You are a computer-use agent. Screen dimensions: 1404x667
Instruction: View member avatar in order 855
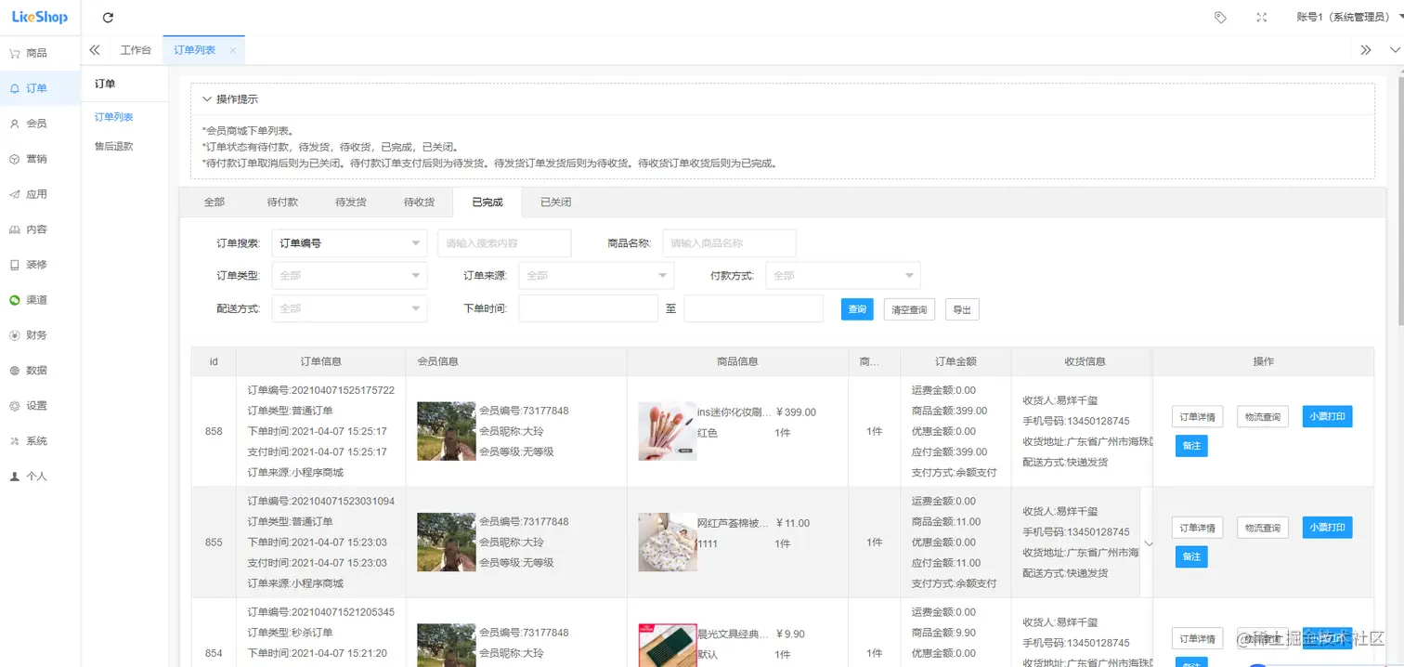coord(446,542)
